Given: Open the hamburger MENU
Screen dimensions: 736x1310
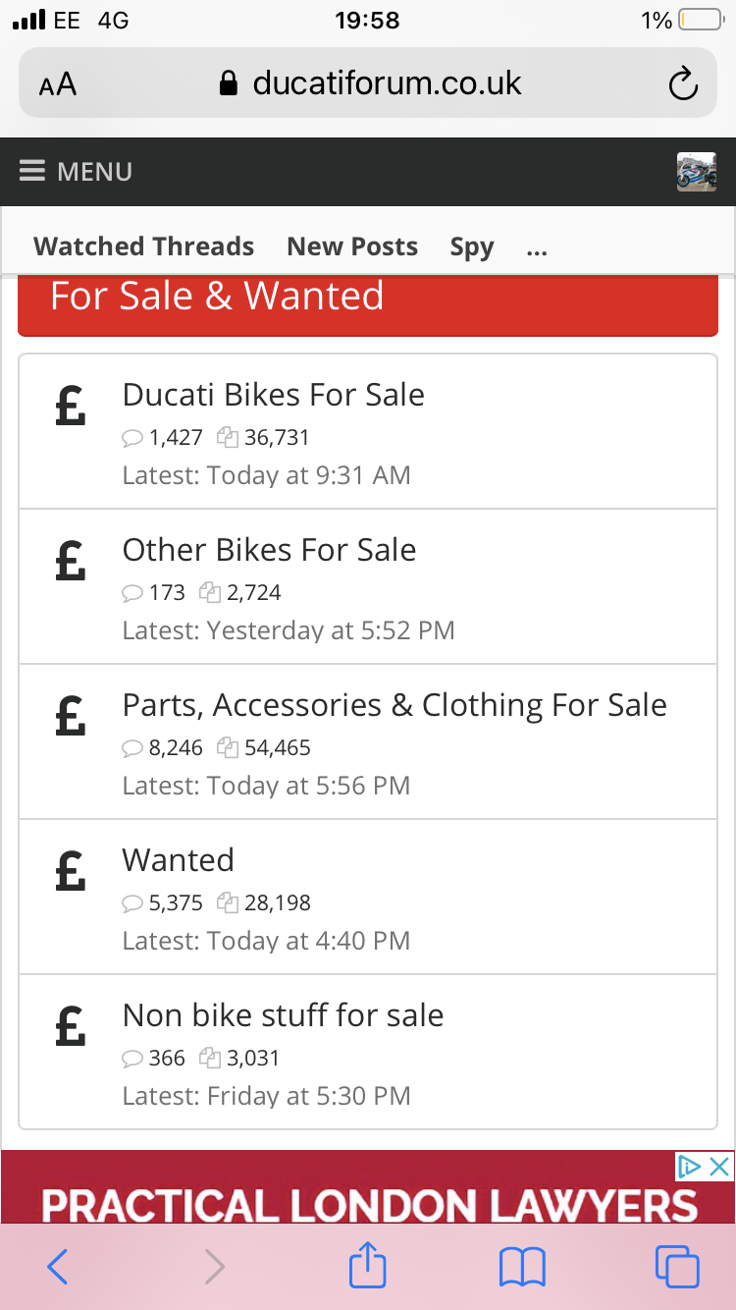Looking at the screenshot, I should point(76,172).
